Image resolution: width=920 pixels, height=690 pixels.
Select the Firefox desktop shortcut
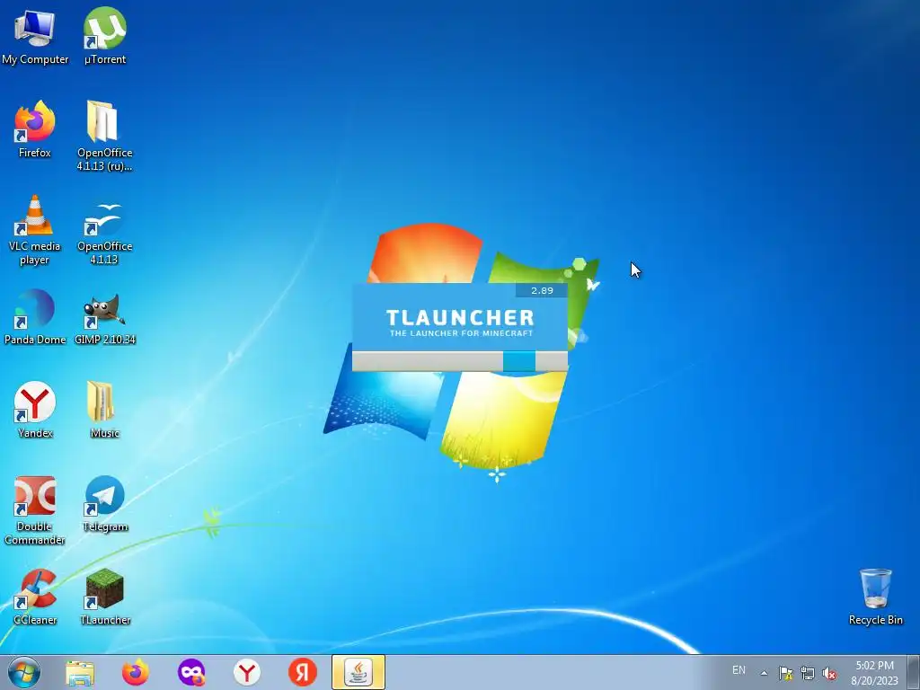(35, 129)
